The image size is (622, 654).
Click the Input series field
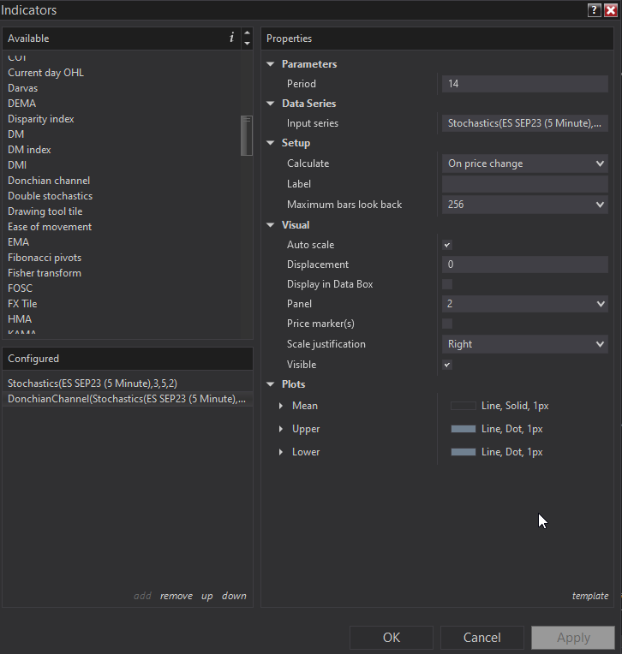click(x=524, y=123)
